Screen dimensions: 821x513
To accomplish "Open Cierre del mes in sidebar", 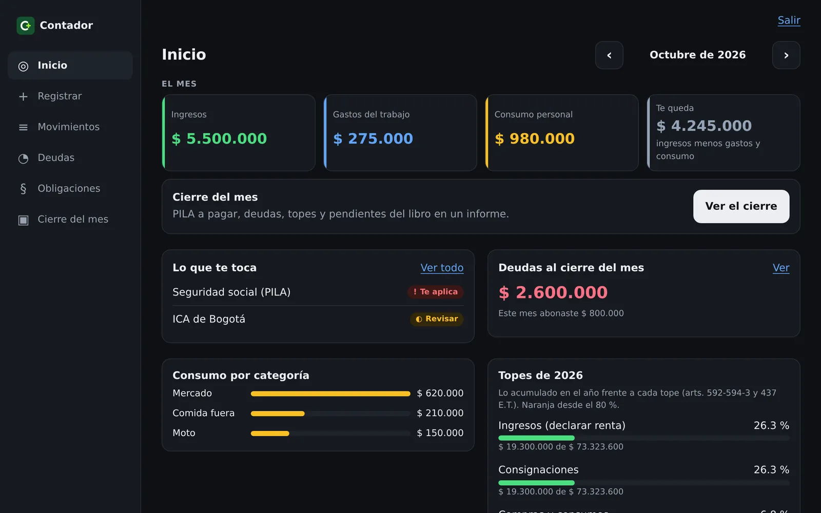I will pos(70,219).
